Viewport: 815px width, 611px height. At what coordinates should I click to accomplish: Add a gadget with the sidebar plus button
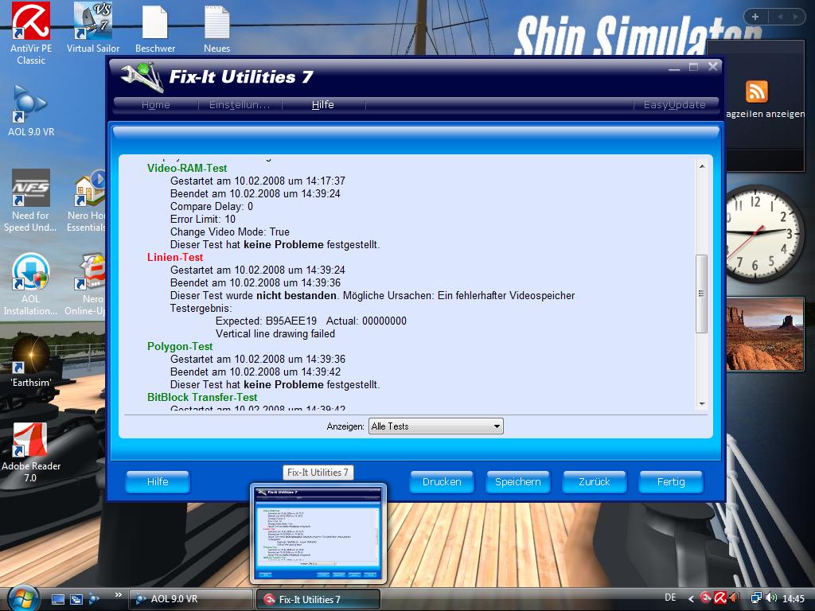(755, 17)
